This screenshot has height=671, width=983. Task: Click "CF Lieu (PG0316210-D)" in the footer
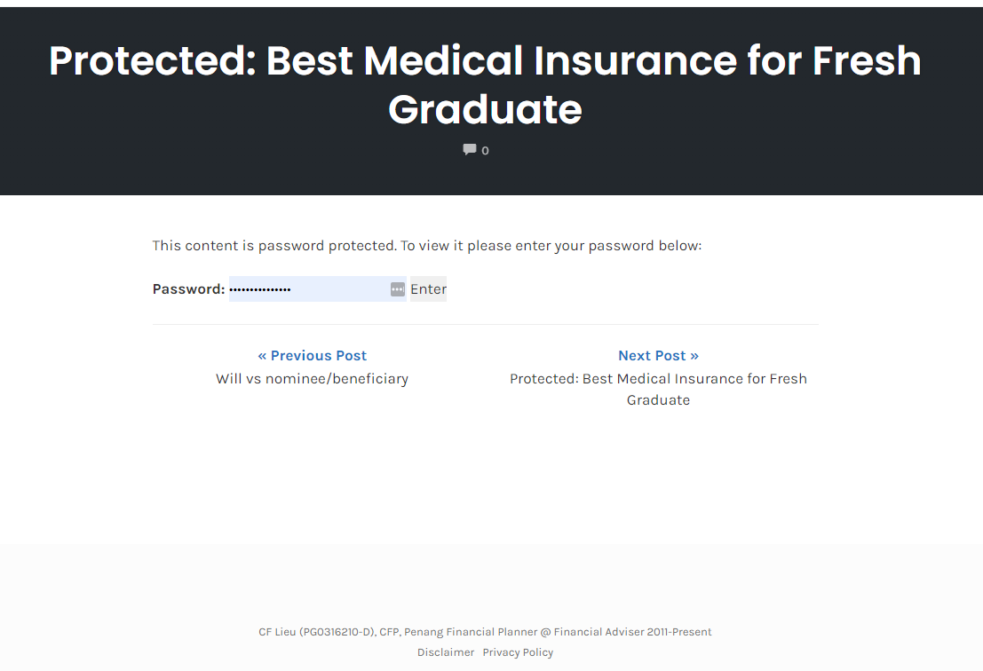[316, 633]
